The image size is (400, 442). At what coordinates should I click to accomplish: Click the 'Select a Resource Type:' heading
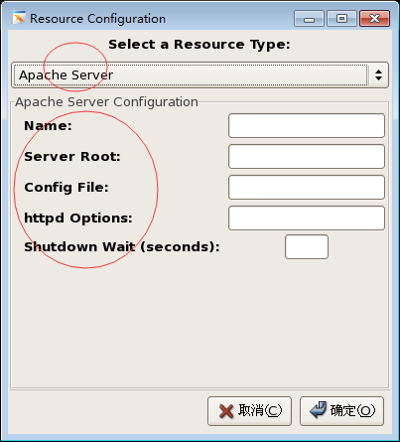200,45
